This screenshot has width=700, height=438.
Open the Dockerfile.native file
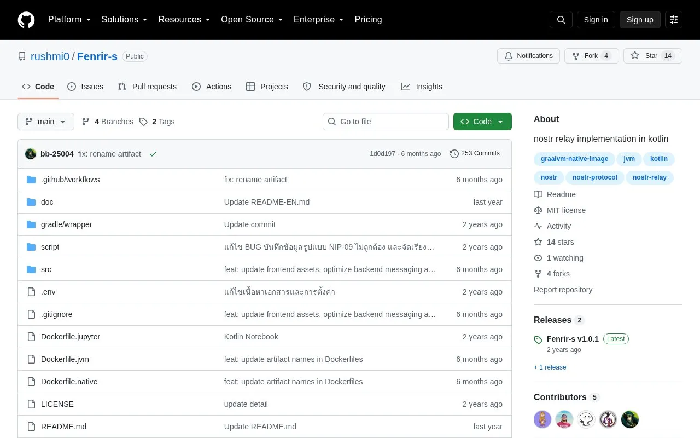69,382
